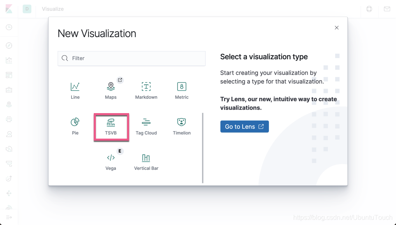The image size is (396, 225).
Task: Click the visualization list scrollbar
Action: pyautogui.click(x=203, y=148)
